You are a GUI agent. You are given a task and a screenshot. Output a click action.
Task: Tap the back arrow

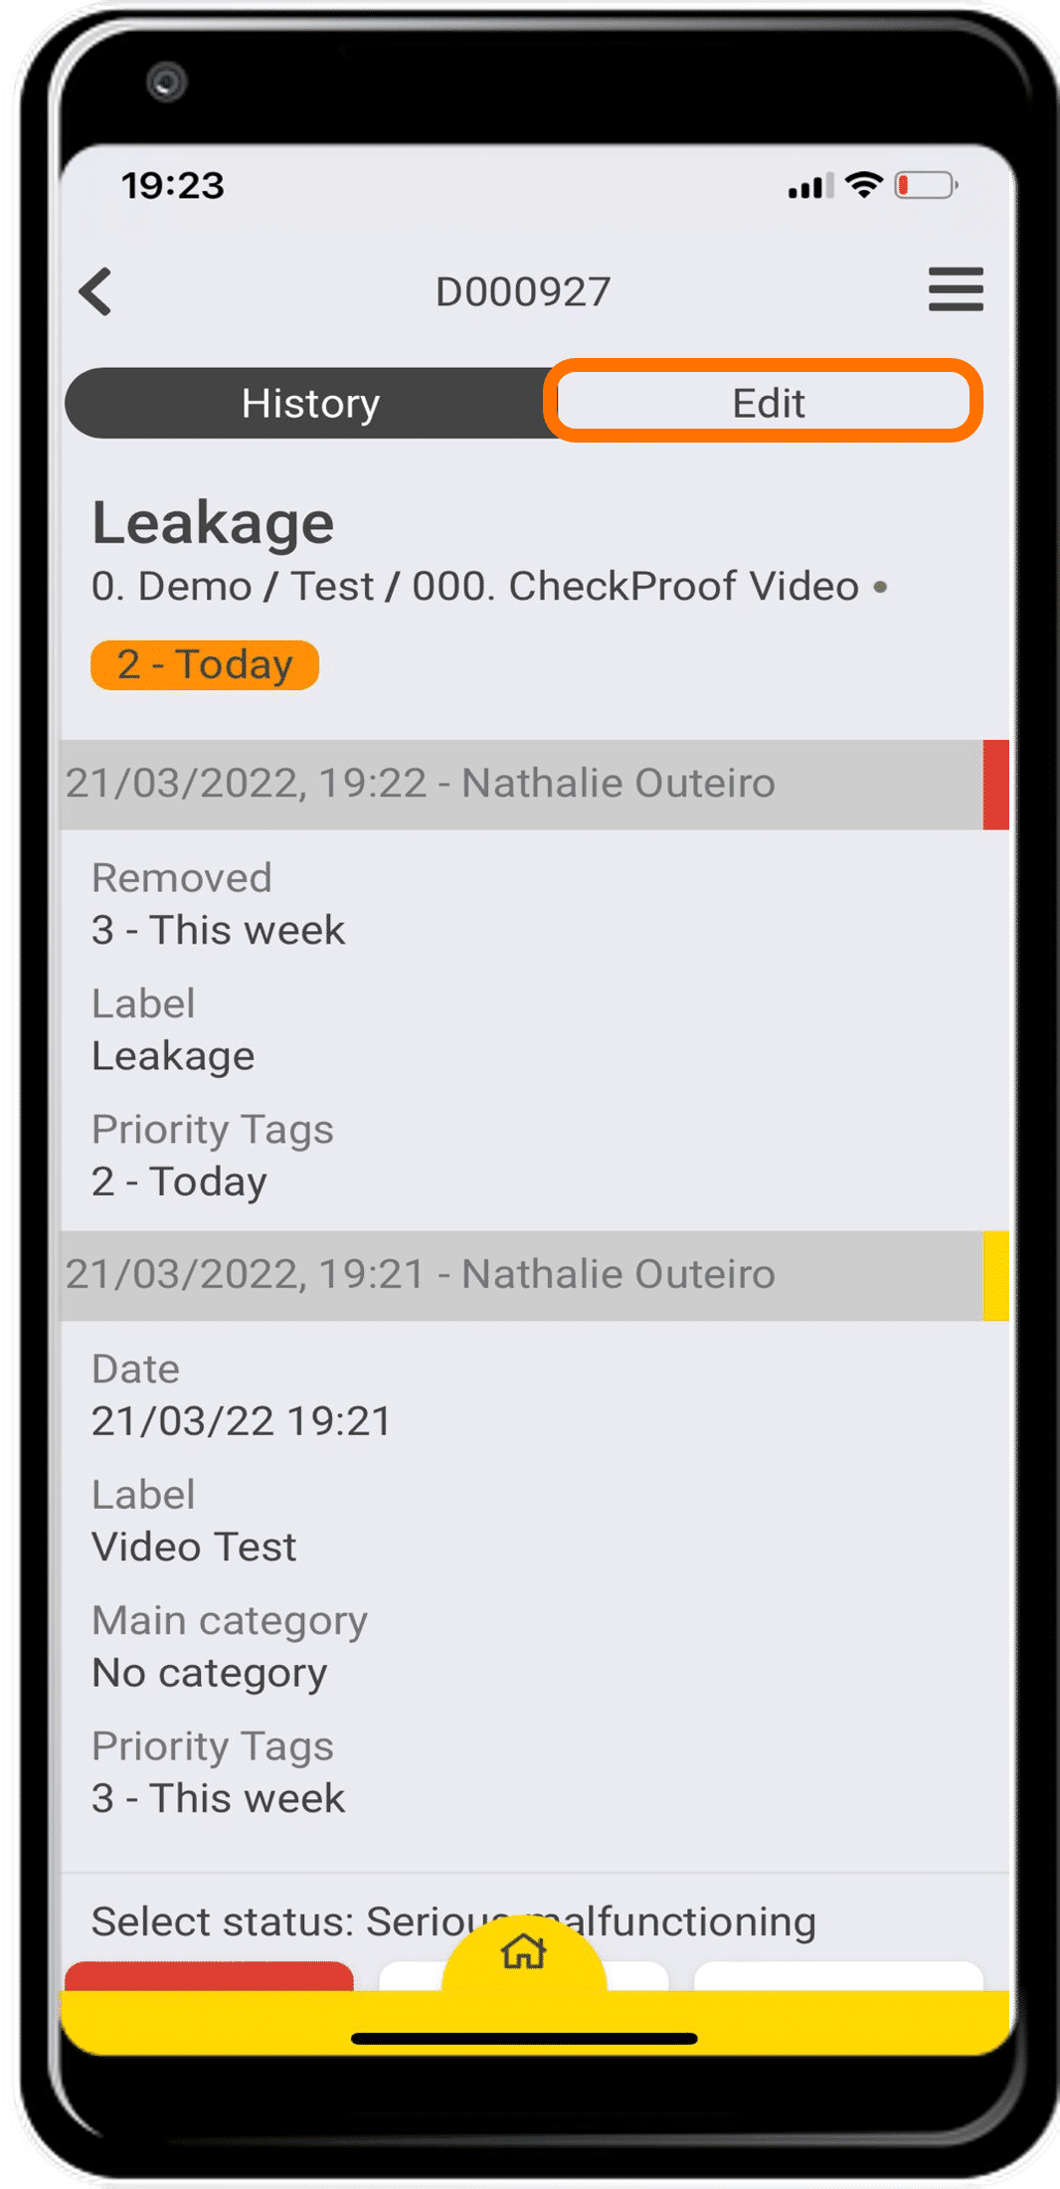96,291
